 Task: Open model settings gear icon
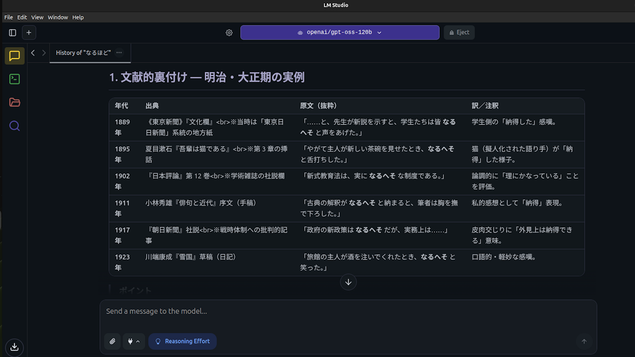(x=229, y=32)
